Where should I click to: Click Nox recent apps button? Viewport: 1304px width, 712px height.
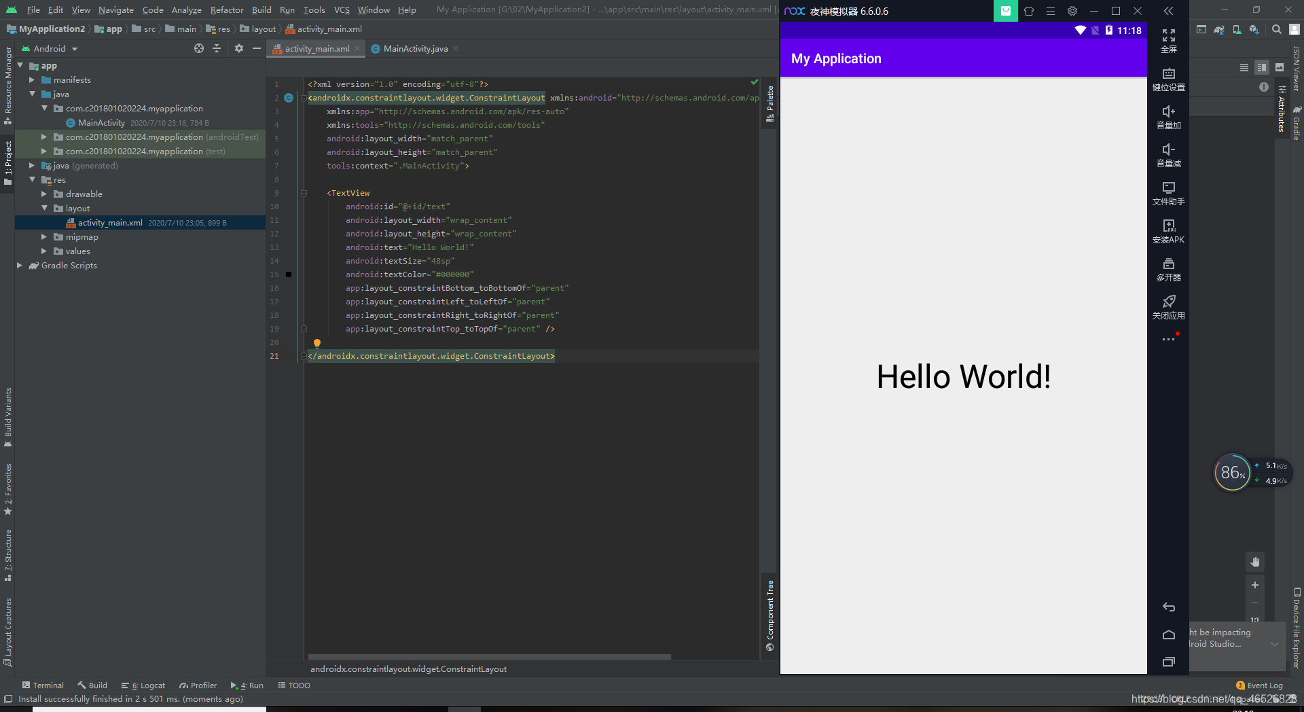[x=1168, y=662]
